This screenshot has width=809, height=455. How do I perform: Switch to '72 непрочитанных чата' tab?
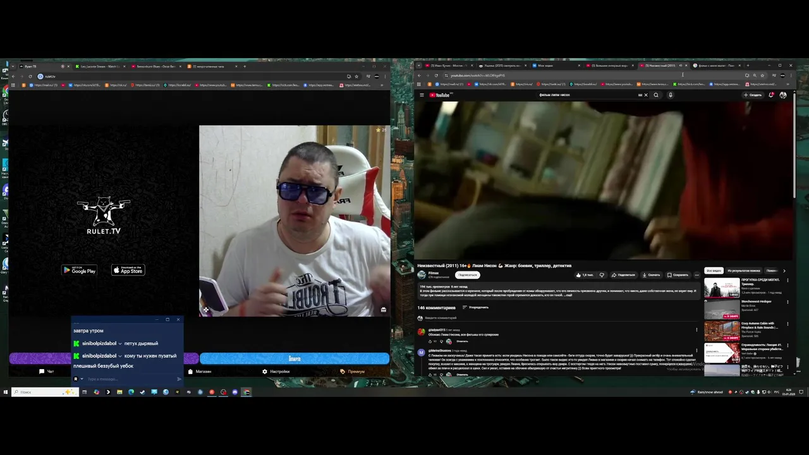tap(212, 66)
